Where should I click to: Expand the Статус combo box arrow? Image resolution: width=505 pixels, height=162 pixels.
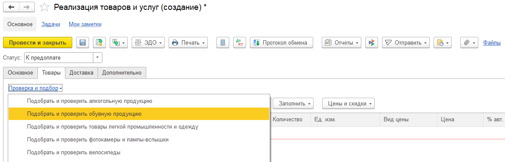click(98, 58)
